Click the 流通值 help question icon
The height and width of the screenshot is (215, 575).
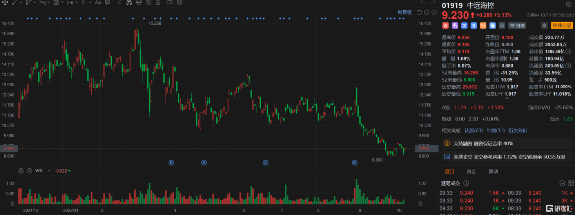569,66
